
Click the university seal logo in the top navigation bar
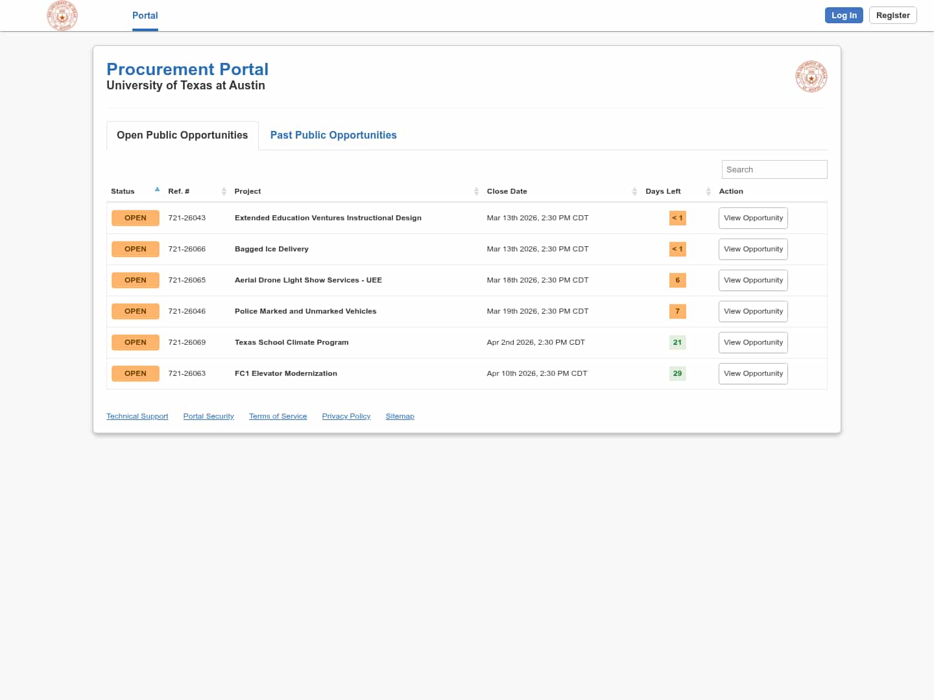point(62,16)
